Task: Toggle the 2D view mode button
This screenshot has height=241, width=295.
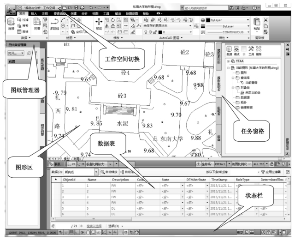Action: (x=71, y=164)
